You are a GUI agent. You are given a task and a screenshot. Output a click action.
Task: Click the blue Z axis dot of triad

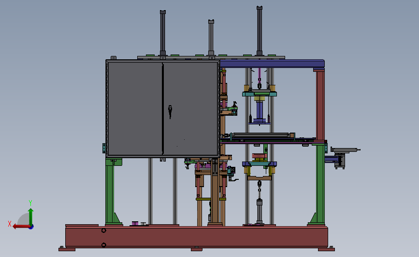coord(31,227)
